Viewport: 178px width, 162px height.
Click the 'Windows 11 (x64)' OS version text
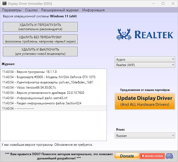(63, 16)
